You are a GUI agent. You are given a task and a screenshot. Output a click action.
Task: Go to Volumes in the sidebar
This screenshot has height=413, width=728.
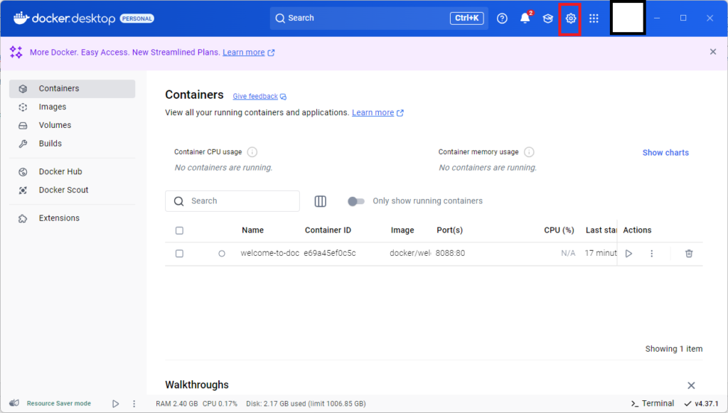pos(72,125)
